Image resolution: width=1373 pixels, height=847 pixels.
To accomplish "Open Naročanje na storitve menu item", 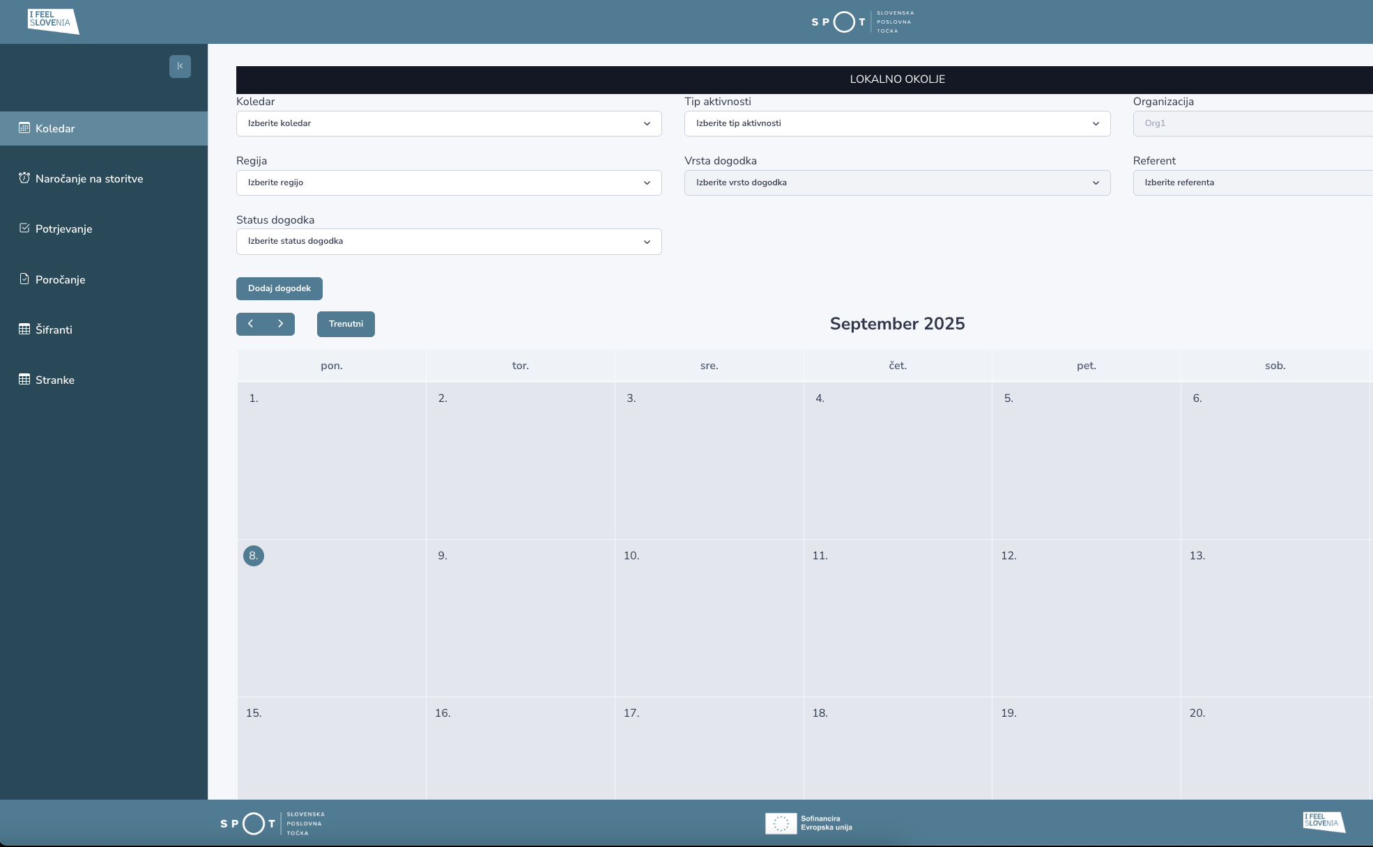I will click(89, 179).
